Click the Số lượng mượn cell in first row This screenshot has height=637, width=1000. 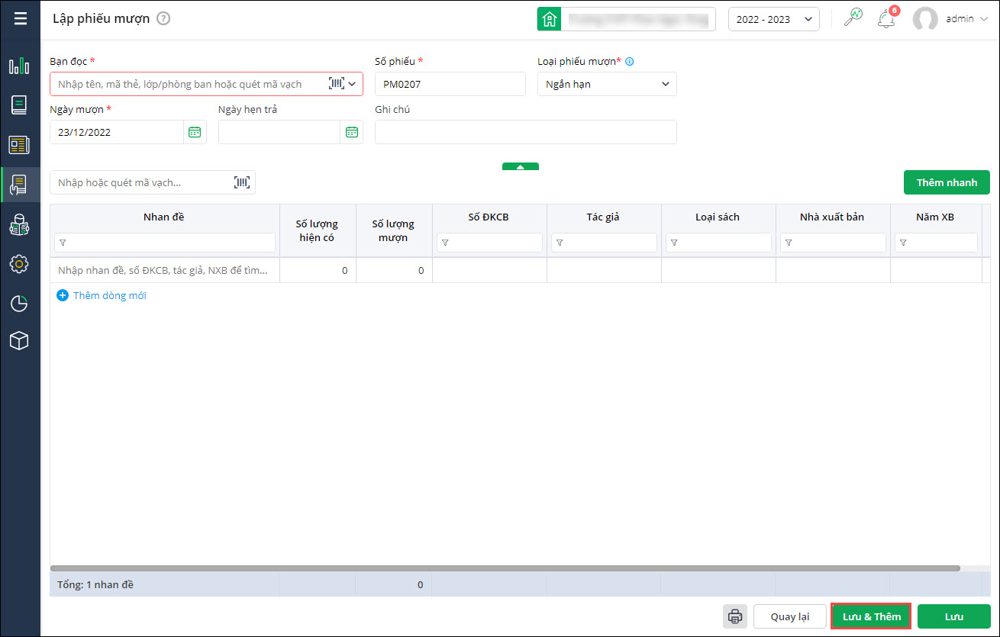point(394,270)
